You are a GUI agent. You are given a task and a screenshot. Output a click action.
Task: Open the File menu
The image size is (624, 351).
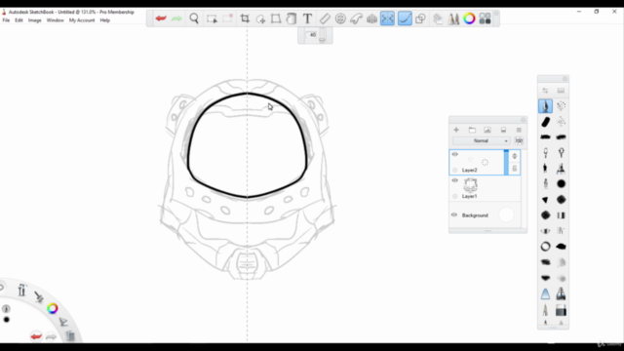pyautogui.click(x=6, y=20)
